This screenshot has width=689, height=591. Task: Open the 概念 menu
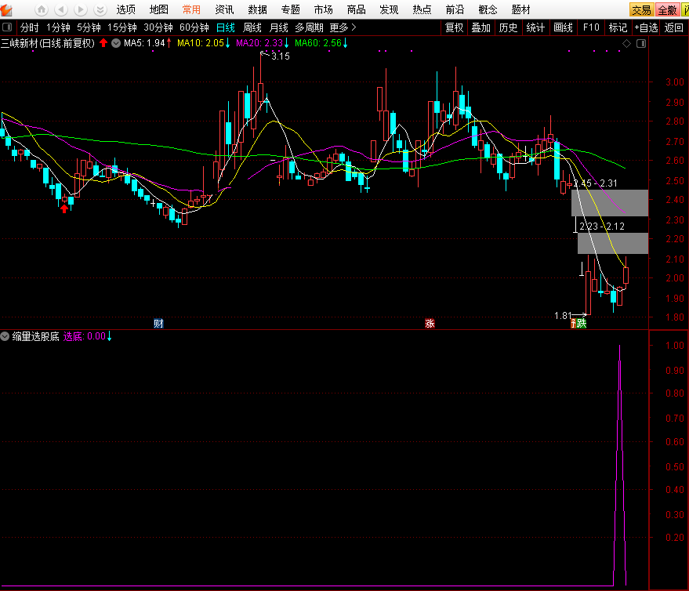[x=488, y=9]
